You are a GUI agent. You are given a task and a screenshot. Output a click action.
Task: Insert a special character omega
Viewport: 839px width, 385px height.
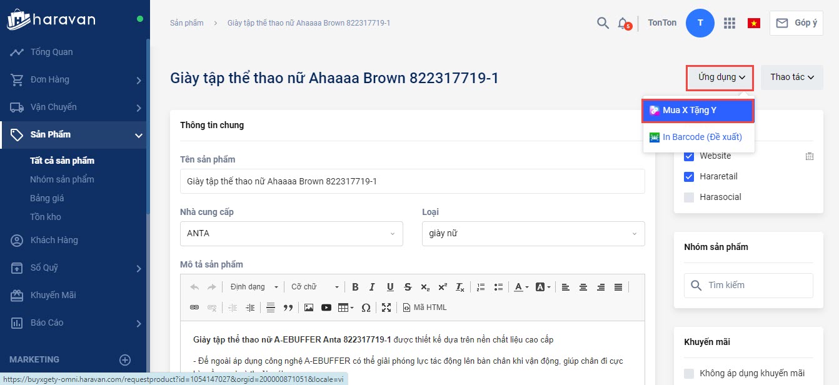[x=366, y=307]
